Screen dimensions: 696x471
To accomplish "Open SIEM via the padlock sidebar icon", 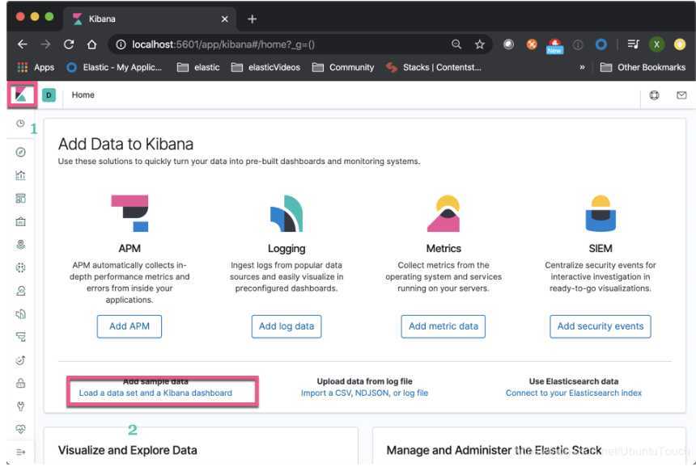I will [x=20, y=383].
